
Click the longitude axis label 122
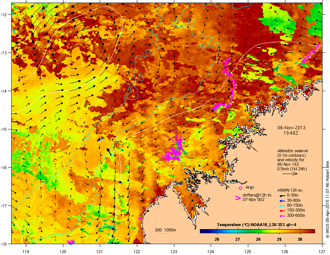(x=137, y=251)
